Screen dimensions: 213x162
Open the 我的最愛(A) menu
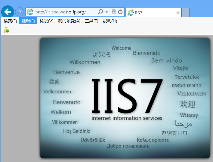[69, 21]
